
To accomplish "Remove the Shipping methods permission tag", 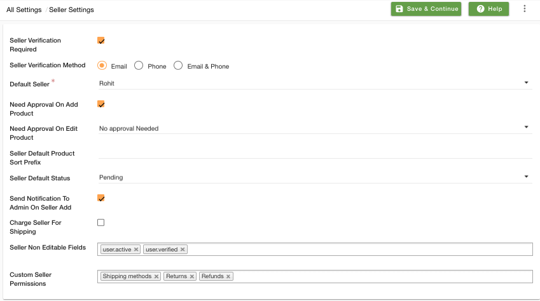I will click(156, 276).
